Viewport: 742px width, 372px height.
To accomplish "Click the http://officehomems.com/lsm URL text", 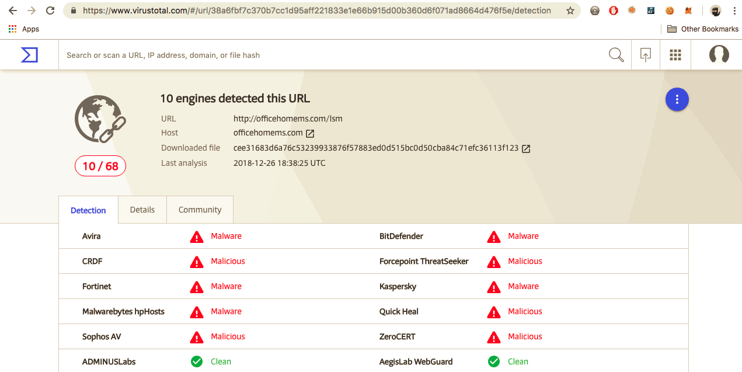I will (288, 119).
